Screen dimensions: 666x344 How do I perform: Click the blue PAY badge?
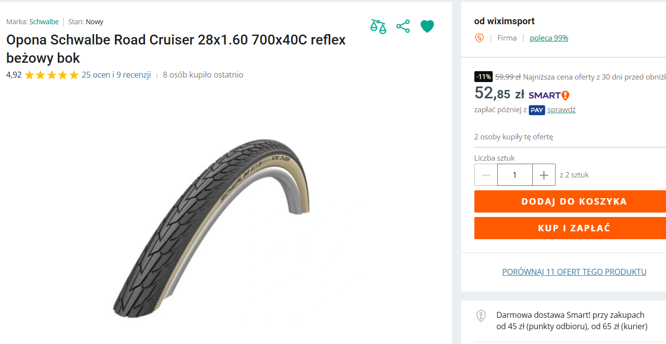tap(537, 110)
